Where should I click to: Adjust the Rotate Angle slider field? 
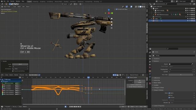20,64
